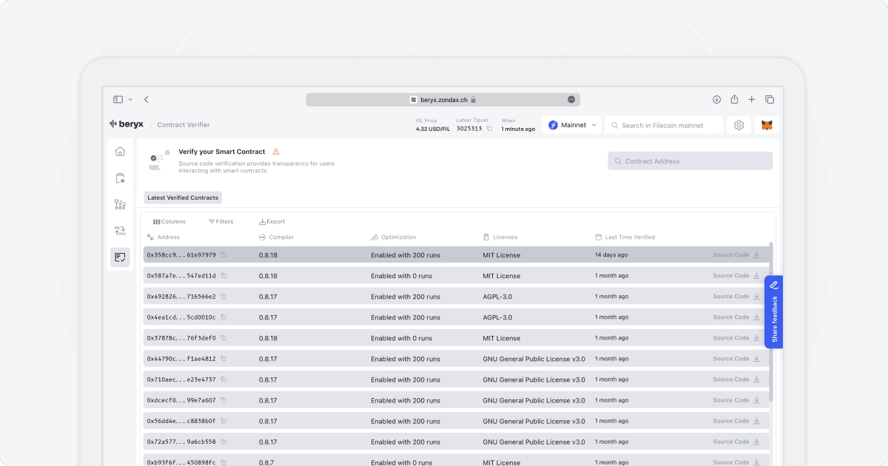Open the FIL/ETH converter sidebar icon
Screen dimensions: 888x466
(x=120, y=231)
